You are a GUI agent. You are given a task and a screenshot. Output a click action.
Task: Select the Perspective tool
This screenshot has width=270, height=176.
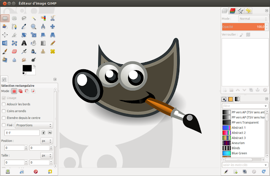click(52, 35)
